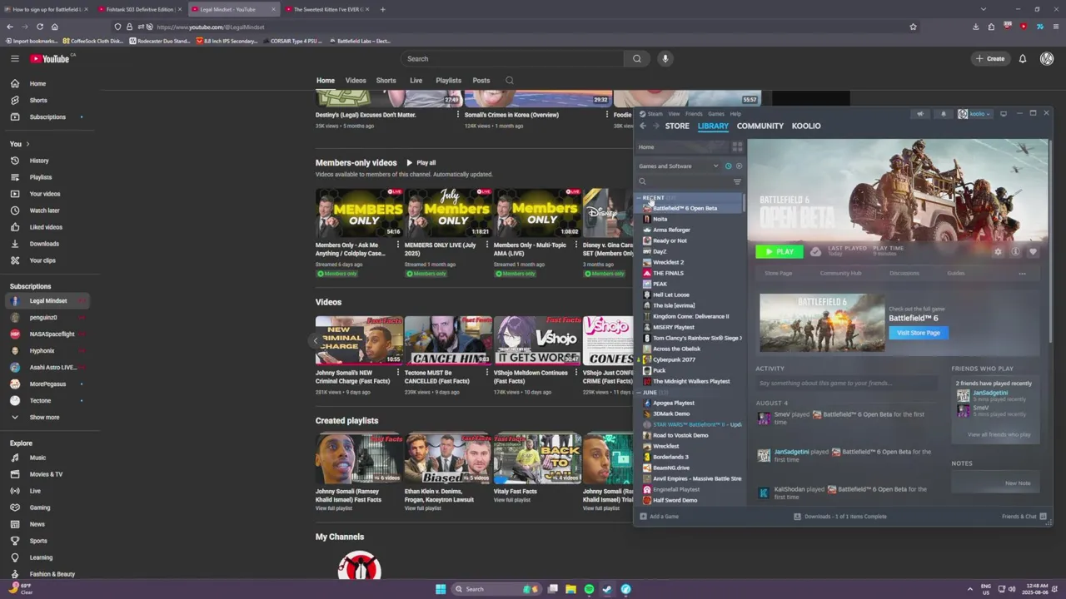Expand Show more subscriptions in sidebar
The width and height of the screenshot is (1066, 599).
coord(44,417)
